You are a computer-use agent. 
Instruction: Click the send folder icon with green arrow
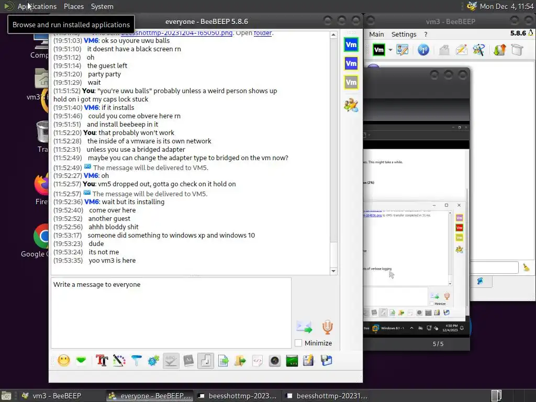coord(240,360)
